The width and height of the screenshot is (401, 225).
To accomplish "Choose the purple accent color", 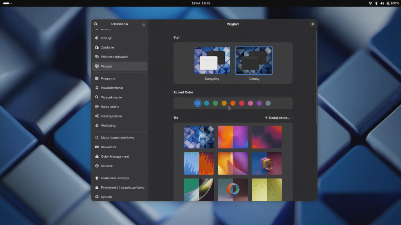I will point(259,103).
